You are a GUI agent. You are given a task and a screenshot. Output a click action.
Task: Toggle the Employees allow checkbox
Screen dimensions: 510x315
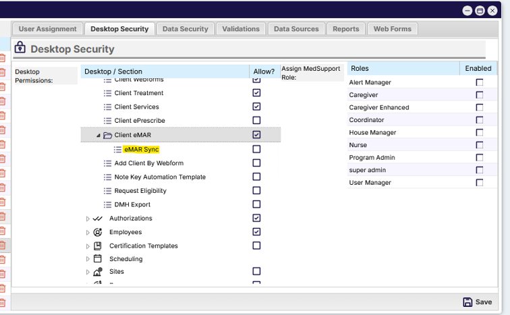pyautogui.click(x=256, y=232)
